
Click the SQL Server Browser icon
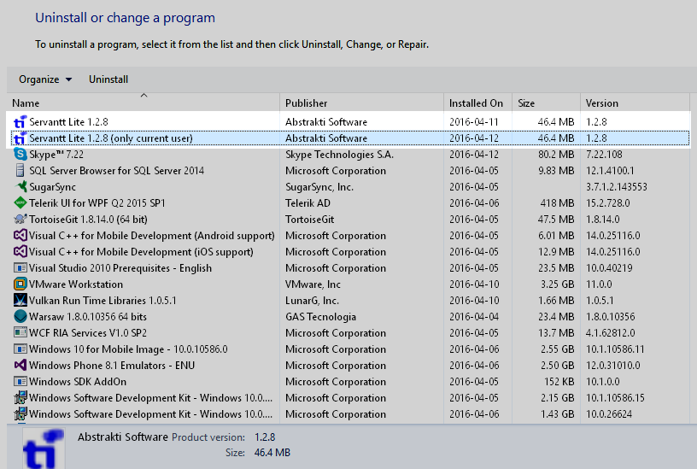tap(20, 171)
